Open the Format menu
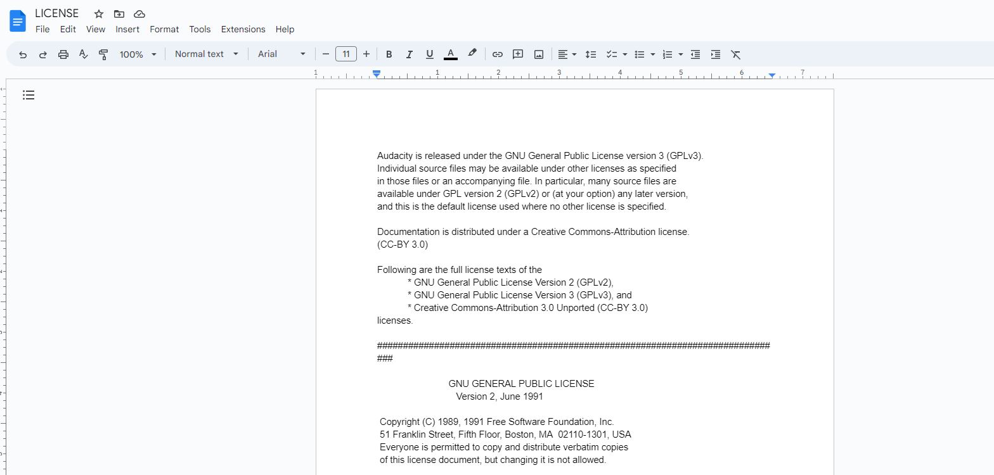This screenshot has width=994, height=475. (x=164, y=29)
